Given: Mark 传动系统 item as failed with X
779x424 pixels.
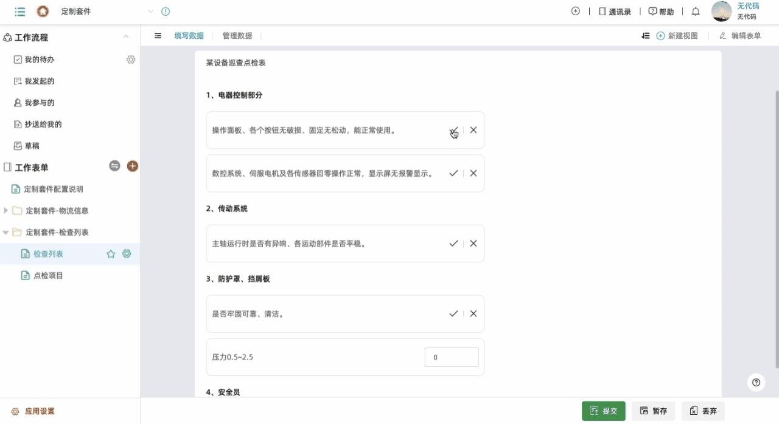Looking at the screenshot, I should point(473,243).
